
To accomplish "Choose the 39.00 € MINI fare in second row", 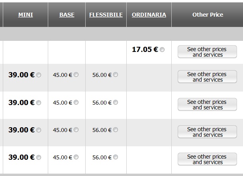I will tap(39, 75).
